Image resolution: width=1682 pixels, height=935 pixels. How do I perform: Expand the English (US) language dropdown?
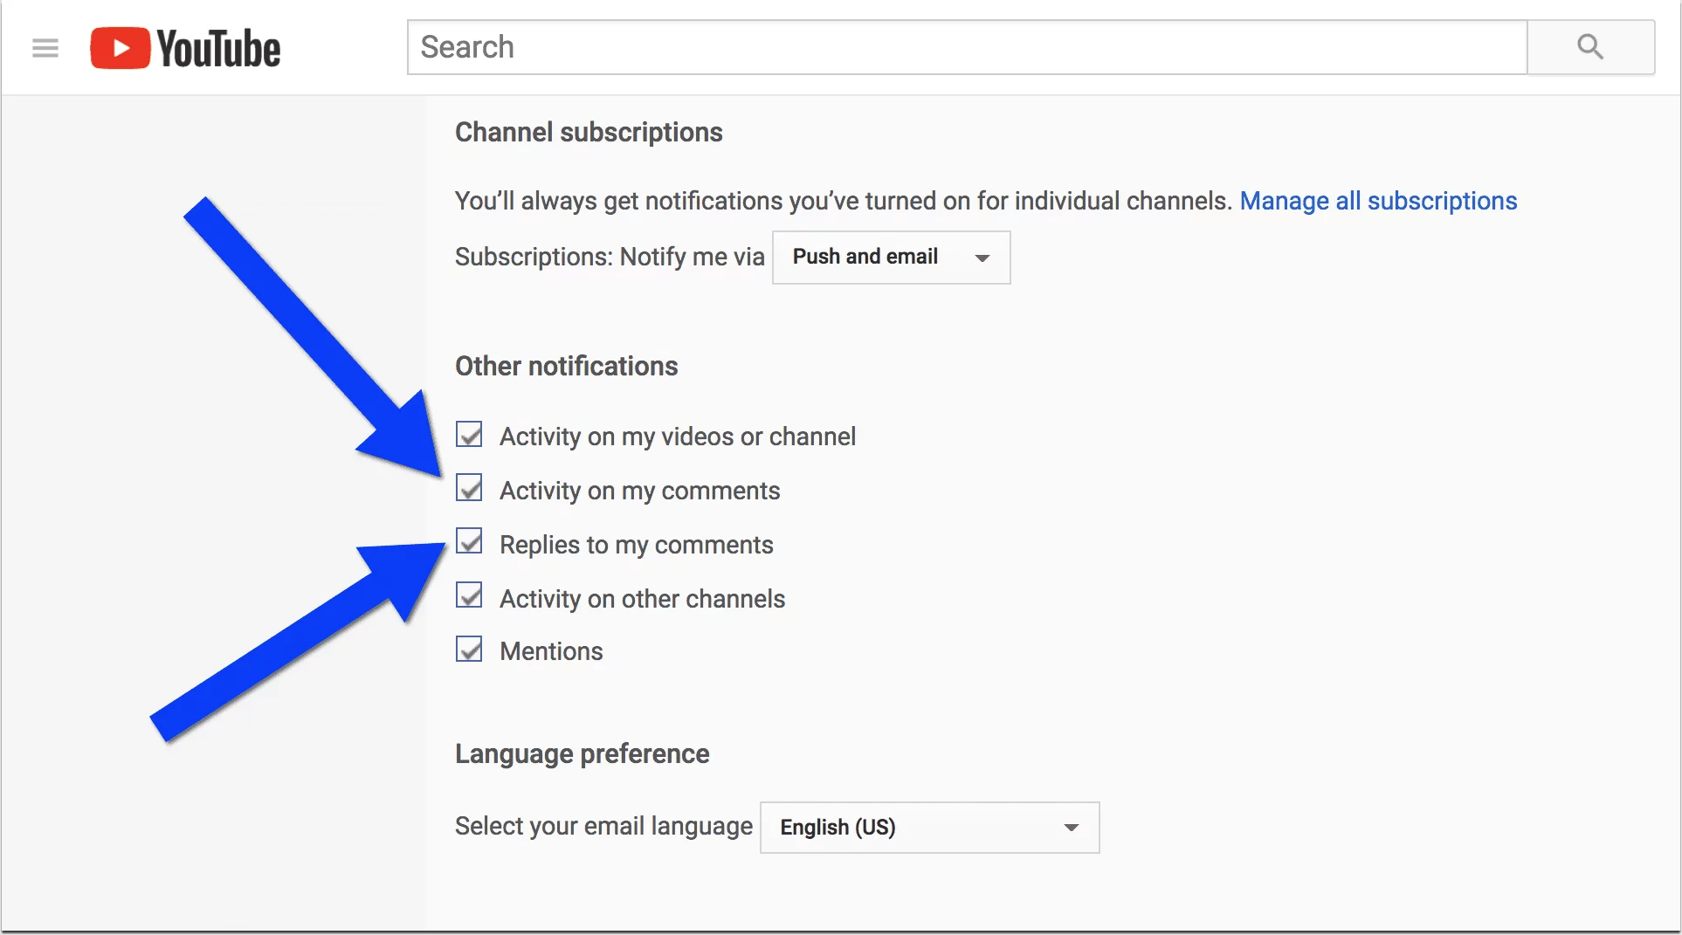tap(929, 827)
